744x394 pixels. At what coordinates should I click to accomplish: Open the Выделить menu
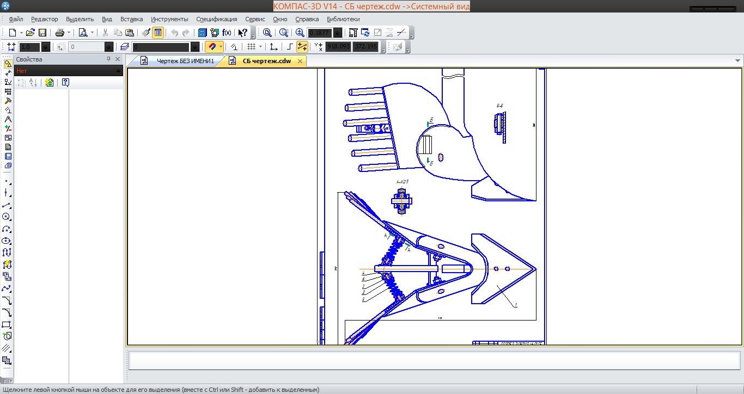pyautogui.click(x=80, y=19)
